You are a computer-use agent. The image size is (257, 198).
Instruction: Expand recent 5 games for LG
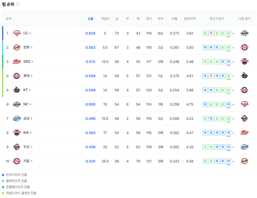[233, 34]
